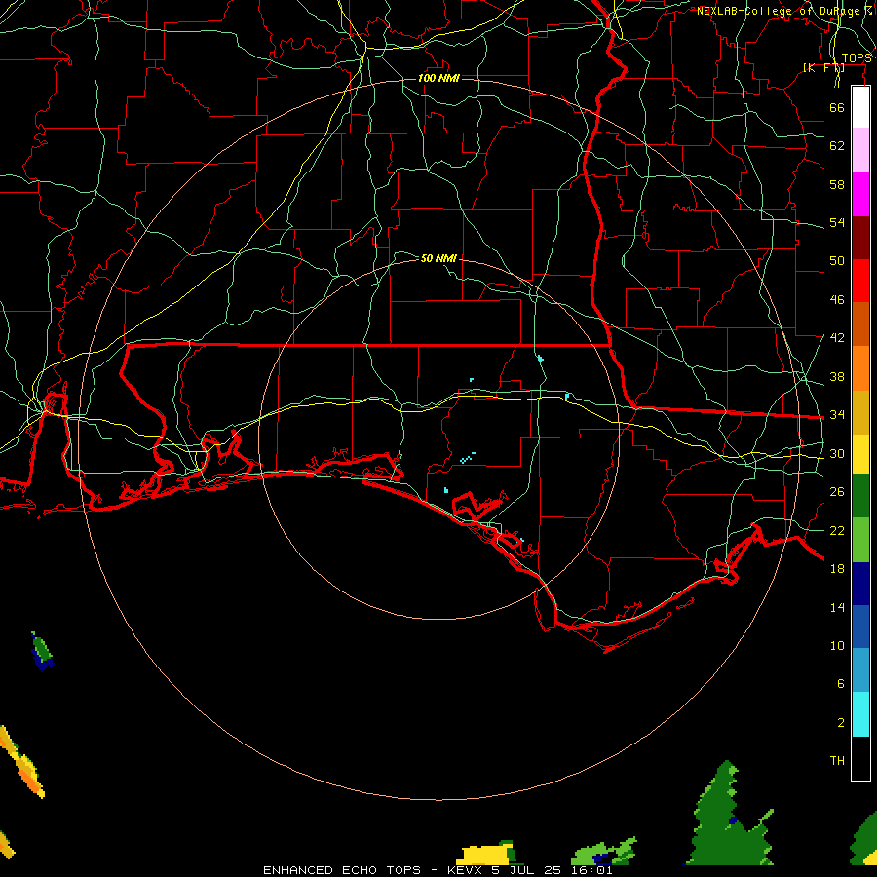The image size is (877, 877).
Task: Click the '30' legend value
Action: (837, 453)
